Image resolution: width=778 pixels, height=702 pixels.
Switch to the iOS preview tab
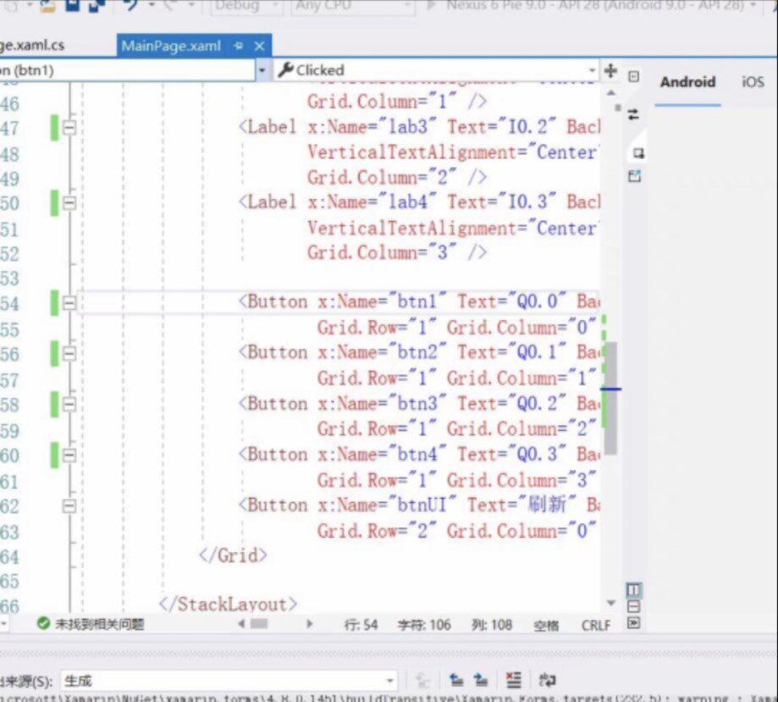(753, 82)
